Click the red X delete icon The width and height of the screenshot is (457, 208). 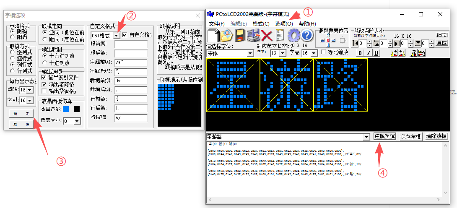pos(267,36)
